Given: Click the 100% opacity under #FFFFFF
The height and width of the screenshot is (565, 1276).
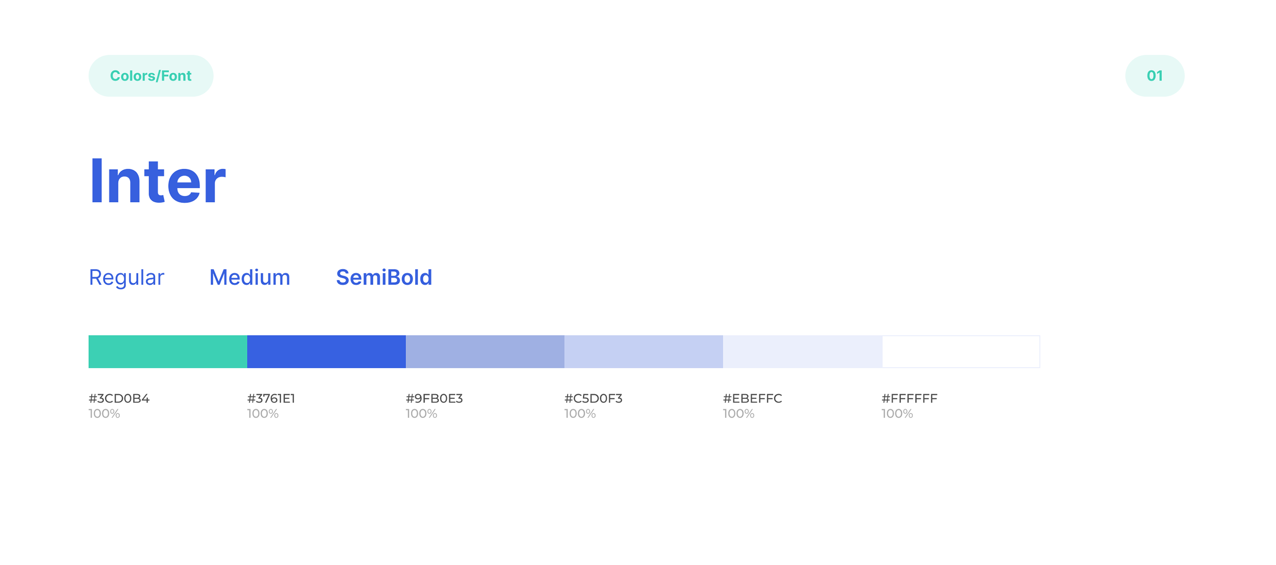Looking at the screenshot, I should tap(896, 414).
